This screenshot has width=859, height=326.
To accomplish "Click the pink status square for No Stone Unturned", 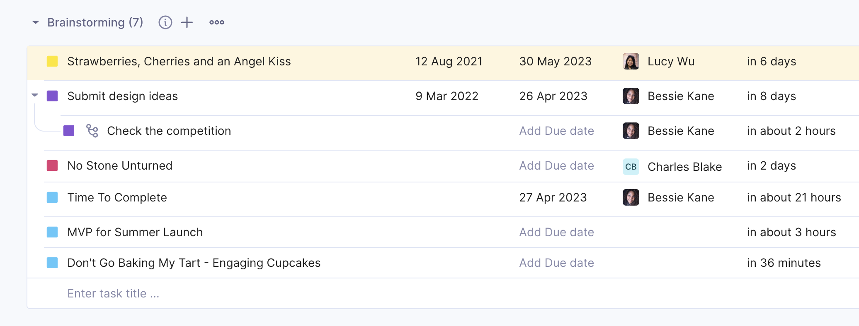I will point(52,165).
